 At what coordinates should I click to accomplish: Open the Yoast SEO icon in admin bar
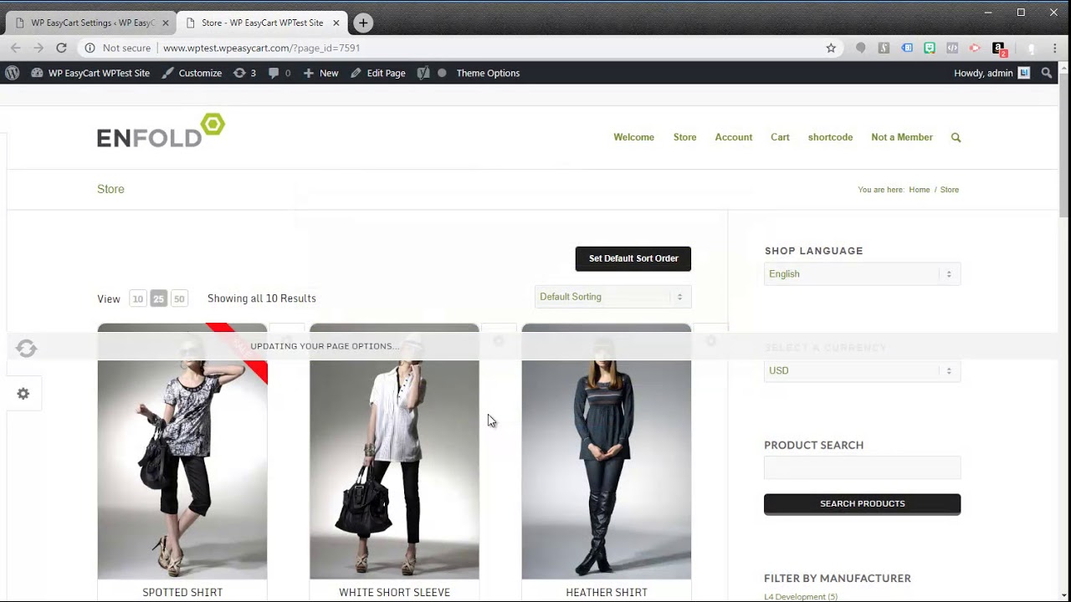click(x=423, y=73)
